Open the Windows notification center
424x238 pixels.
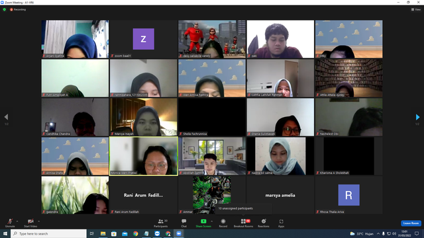tap(417, 233)
